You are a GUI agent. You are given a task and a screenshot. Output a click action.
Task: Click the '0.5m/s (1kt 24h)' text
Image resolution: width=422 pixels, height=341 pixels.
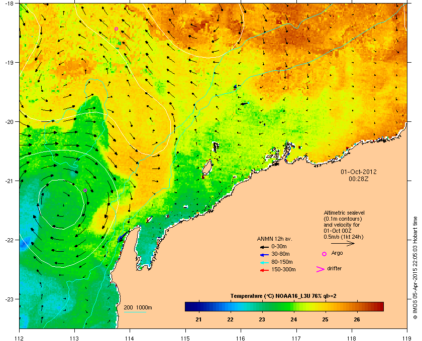click(x=344, y=237)
